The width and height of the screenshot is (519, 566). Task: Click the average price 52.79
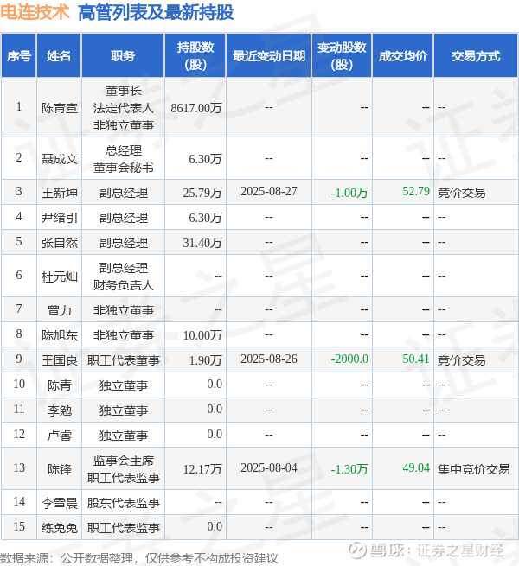tap(416, 191)
